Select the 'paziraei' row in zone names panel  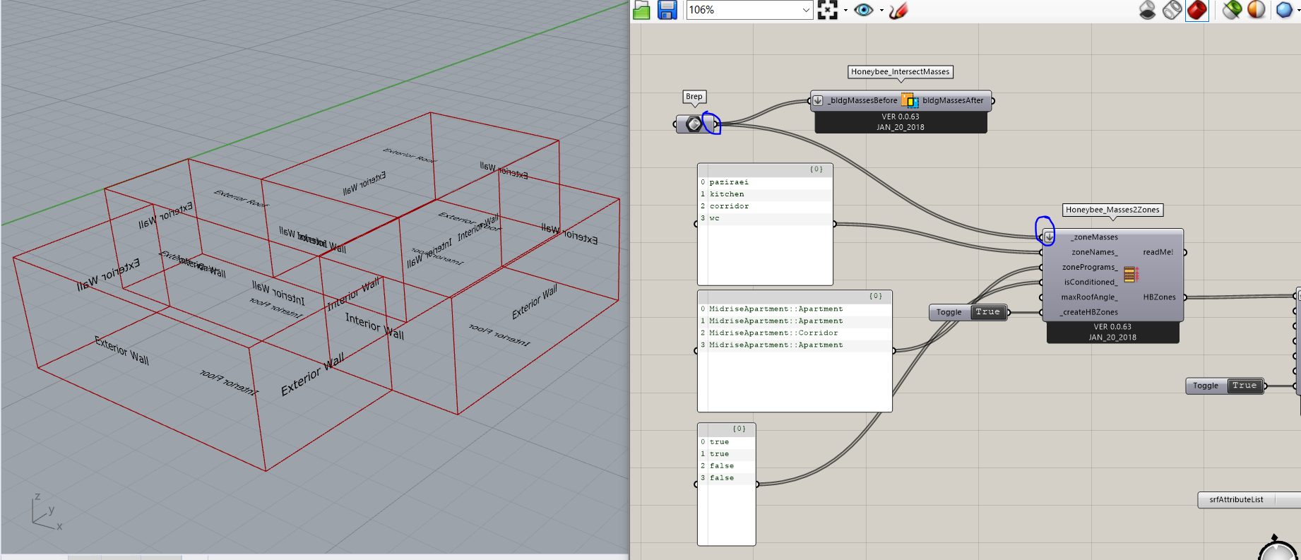[765, 182]
